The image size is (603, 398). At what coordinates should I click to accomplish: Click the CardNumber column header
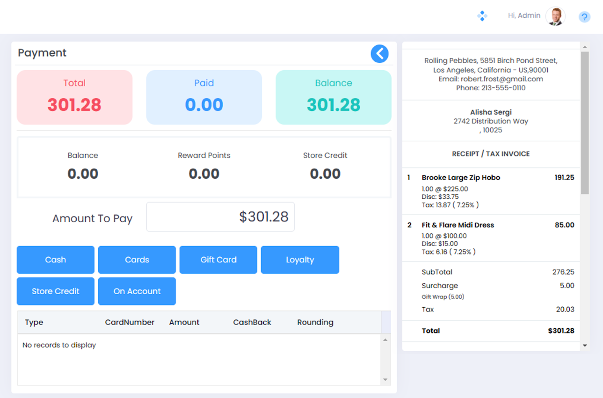pos(130,322)
